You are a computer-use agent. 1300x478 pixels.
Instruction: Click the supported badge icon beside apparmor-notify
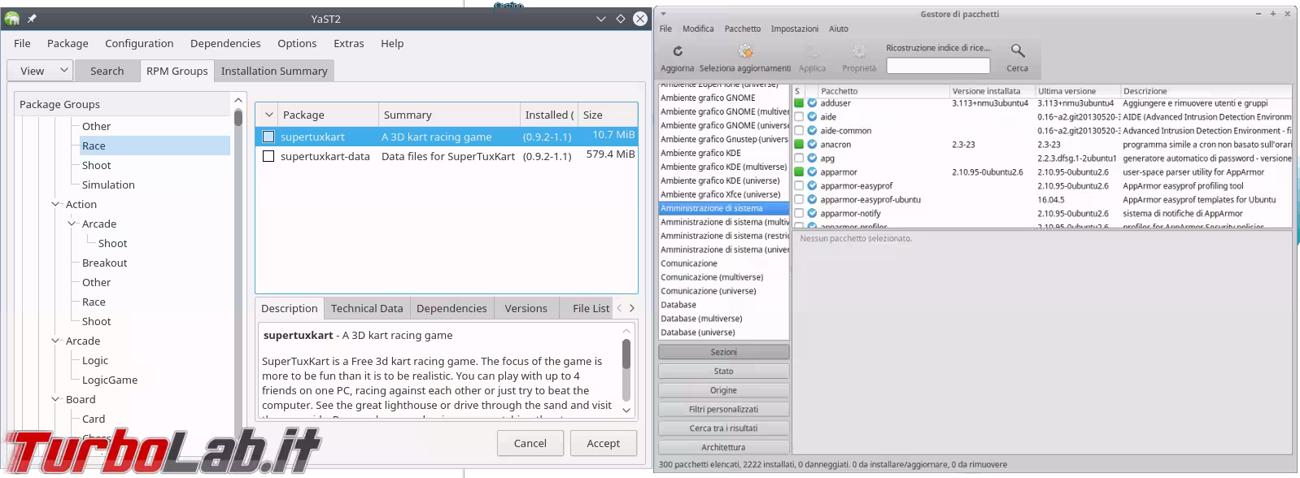(x=812, y=214)
